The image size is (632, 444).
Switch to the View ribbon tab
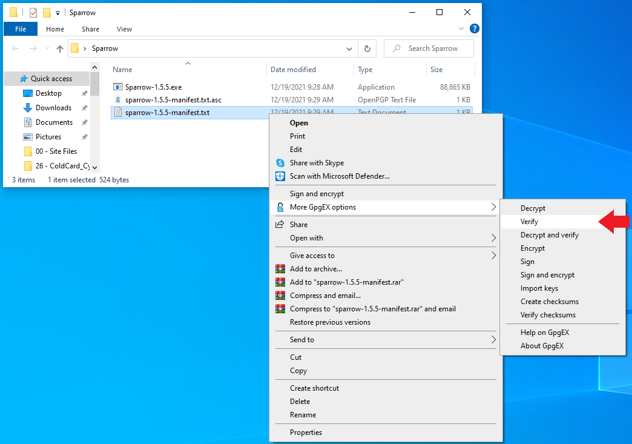124,29
